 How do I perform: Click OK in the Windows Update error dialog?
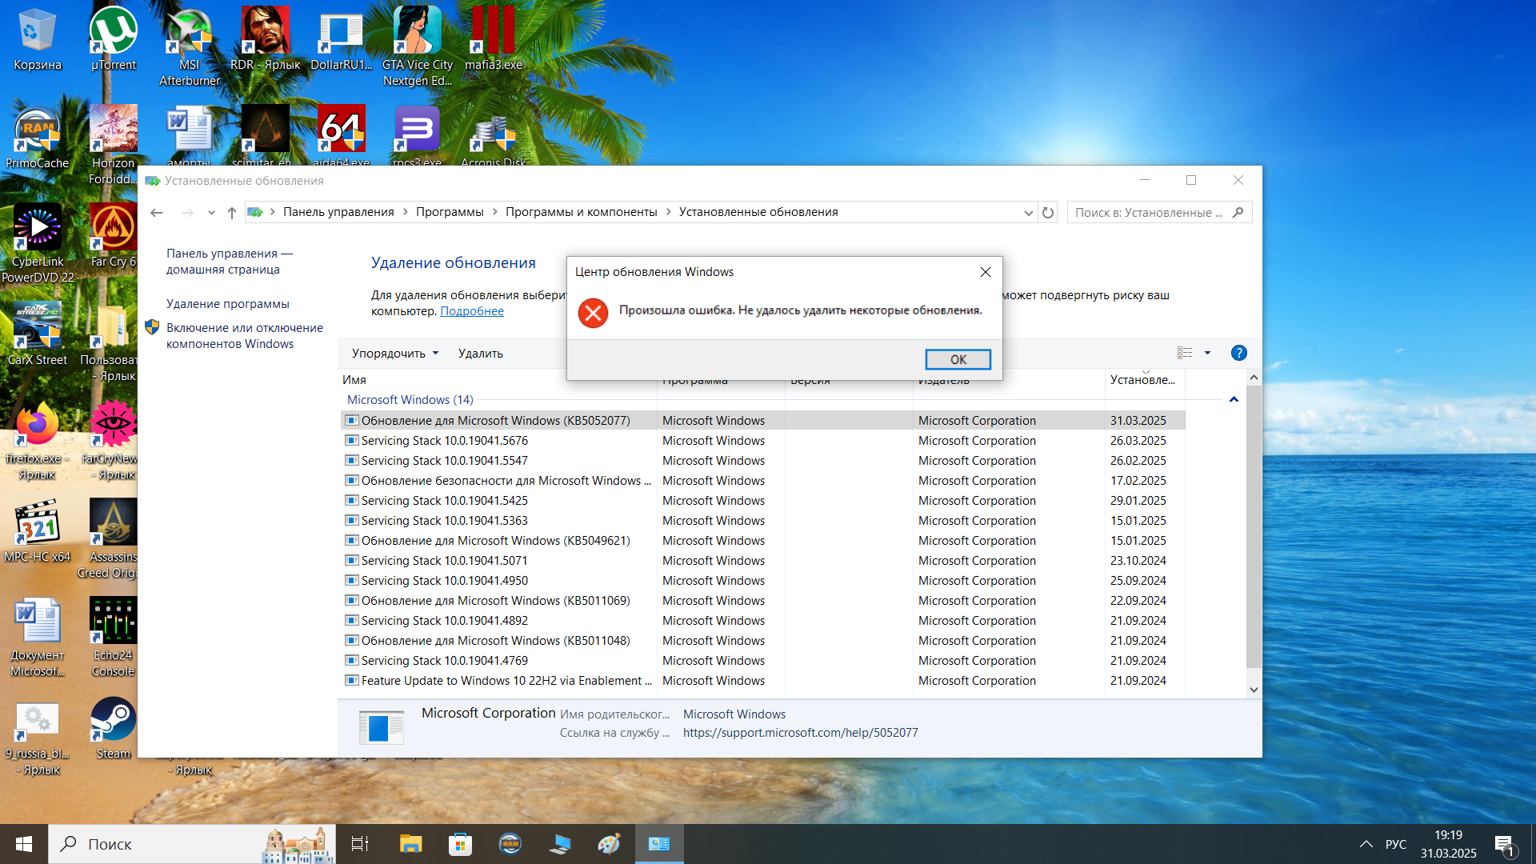click(958, 360)
